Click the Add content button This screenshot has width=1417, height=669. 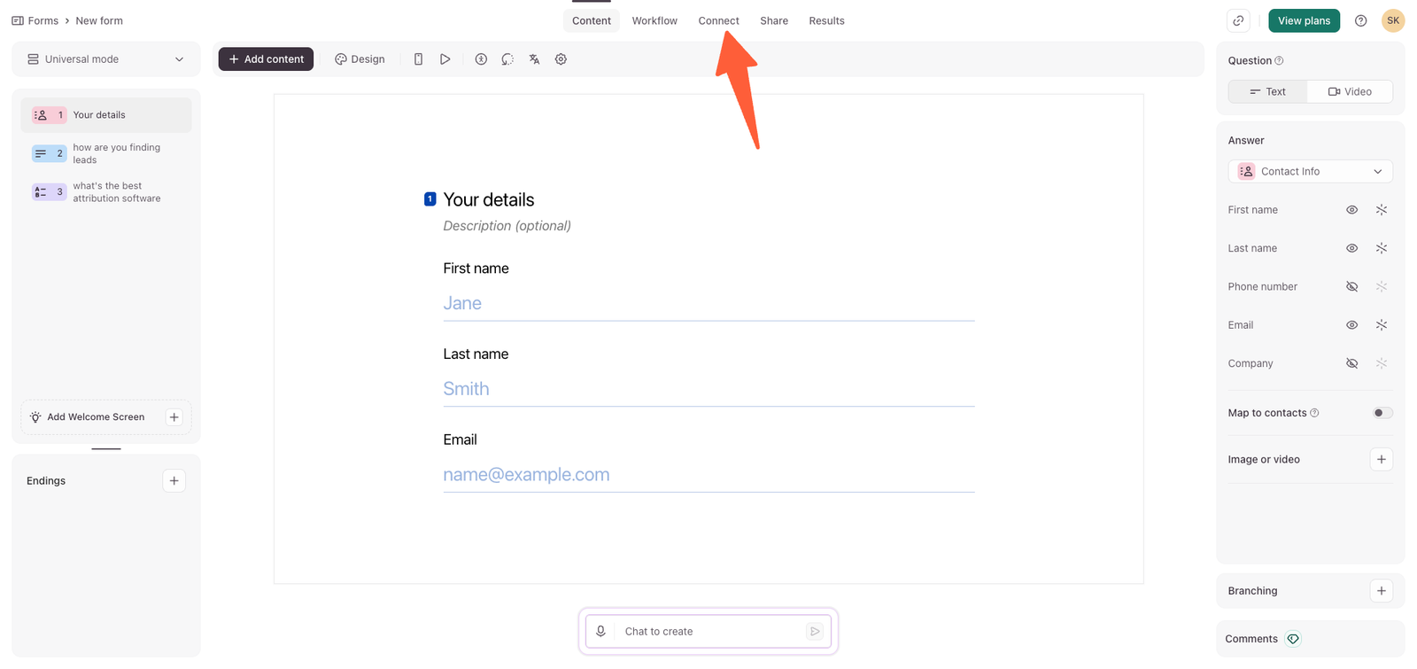tap(266, 59)
